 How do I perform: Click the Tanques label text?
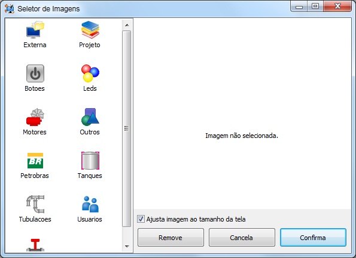click(90, 176)
